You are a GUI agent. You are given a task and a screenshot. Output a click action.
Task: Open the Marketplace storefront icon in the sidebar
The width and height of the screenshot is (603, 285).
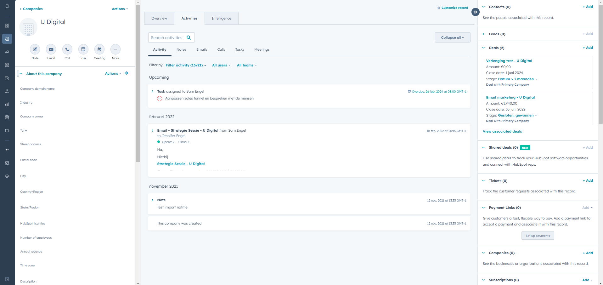[7, 163]
